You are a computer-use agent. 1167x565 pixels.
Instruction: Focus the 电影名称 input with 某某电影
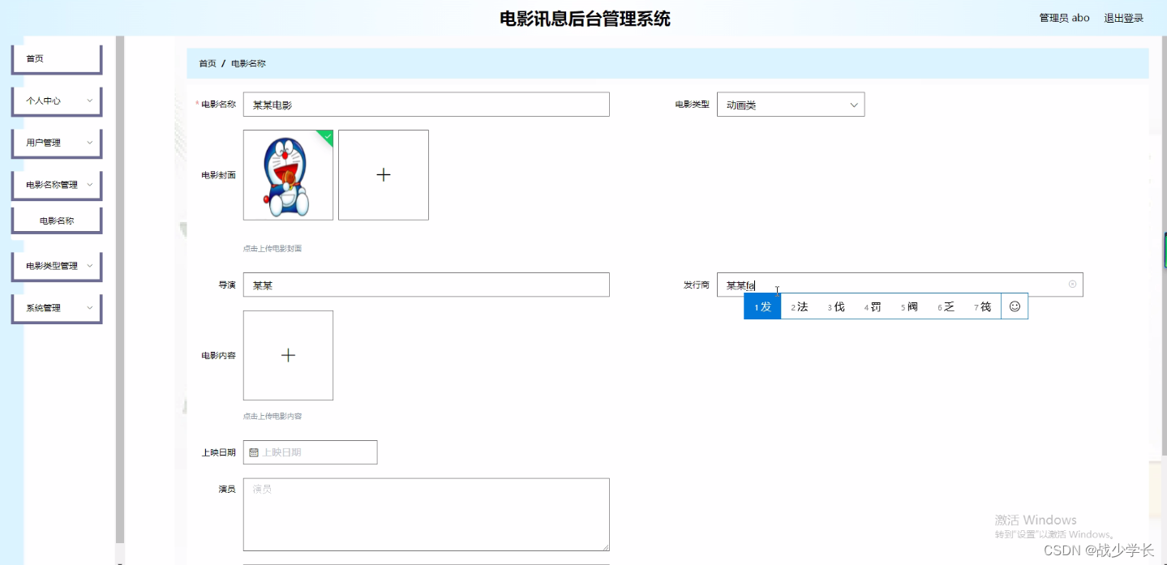click(x=426, y=105)
